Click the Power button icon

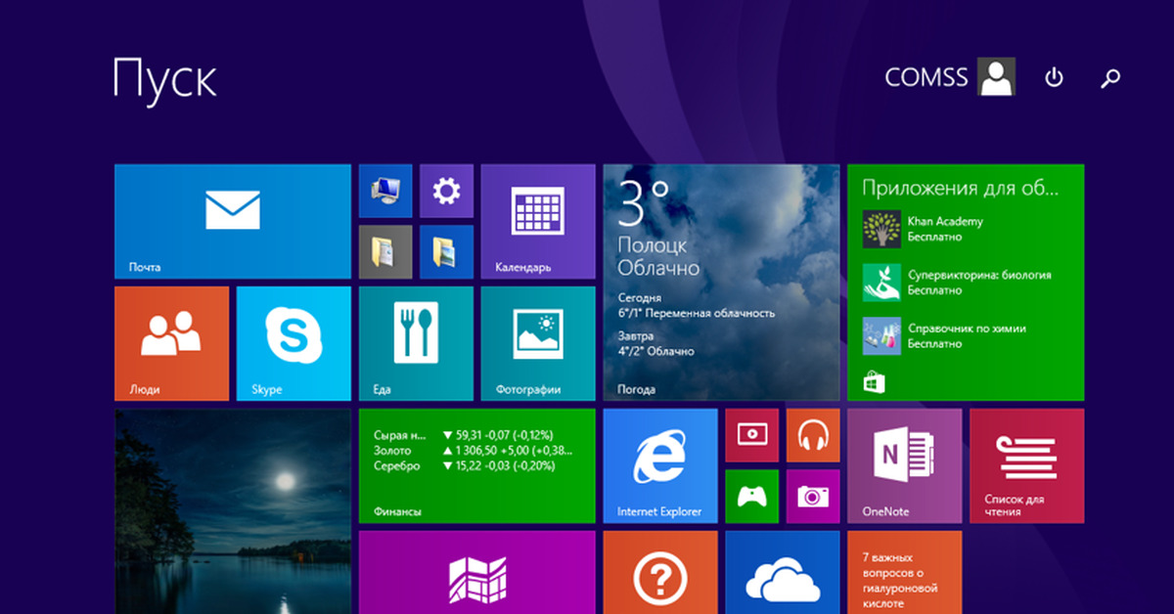[x=1054, y=78]
